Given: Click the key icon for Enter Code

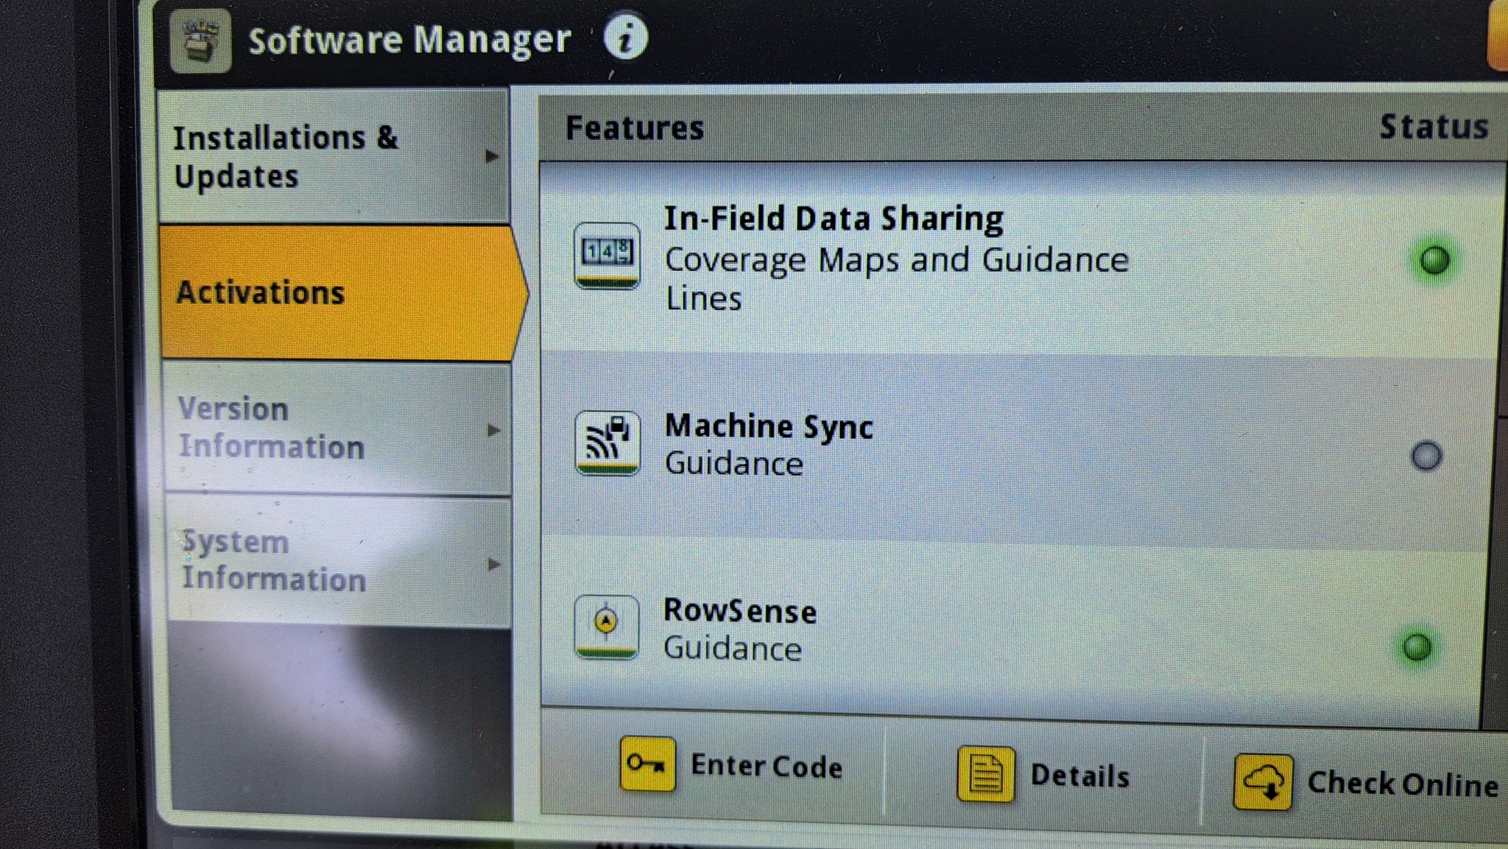Looking at the screenshot, I should coord(647,764).
